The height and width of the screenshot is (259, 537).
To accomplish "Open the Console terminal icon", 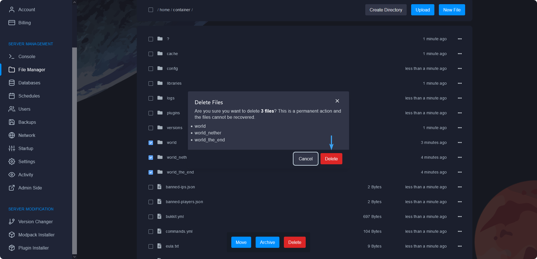I will tap(12, 56).
